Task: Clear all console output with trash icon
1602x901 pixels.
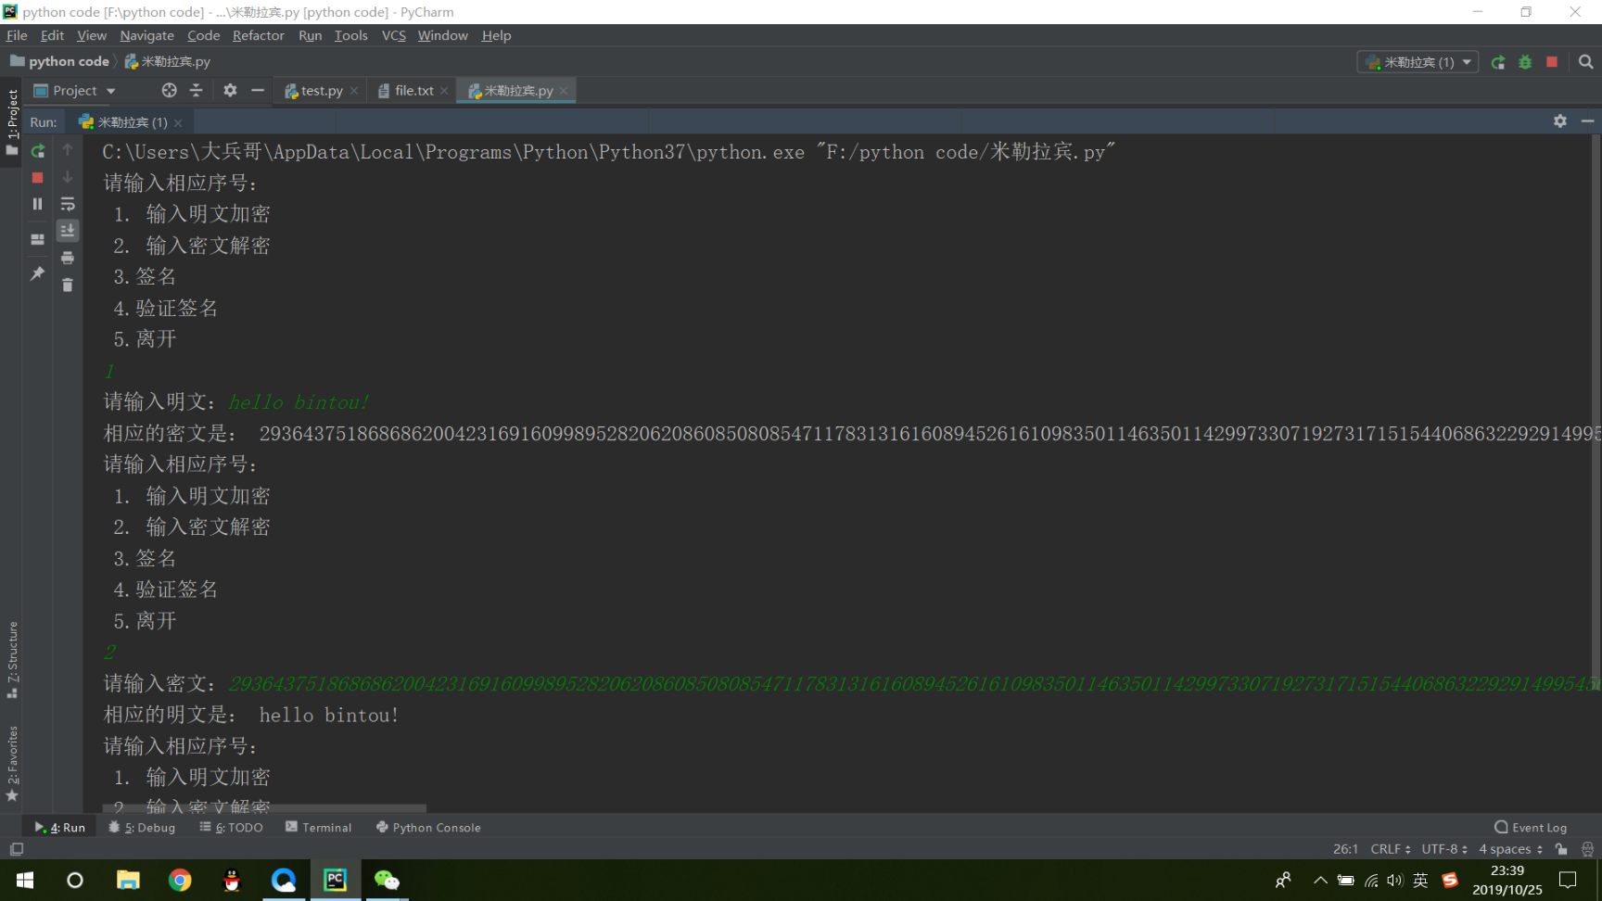Action: pos(68,285)
